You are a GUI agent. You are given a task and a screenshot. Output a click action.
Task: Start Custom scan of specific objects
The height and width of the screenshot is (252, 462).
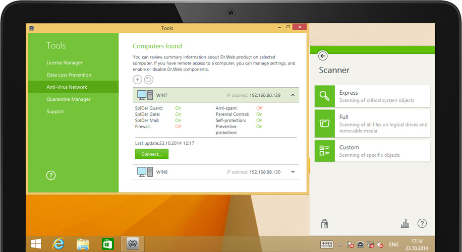(372, 151)
